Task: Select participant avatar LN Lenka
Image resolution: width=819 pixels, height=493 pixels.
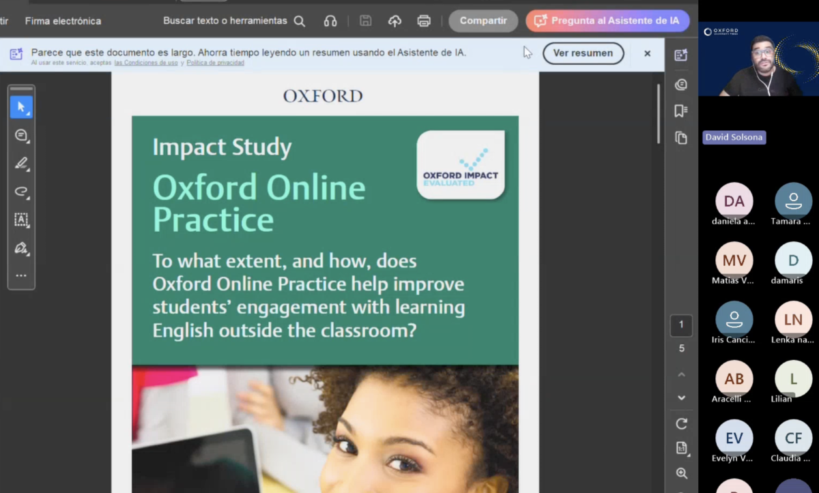Action: pyautogui.click(x=794, y=320)
